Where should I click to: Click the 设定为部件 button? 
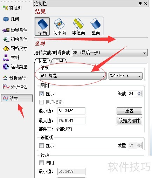click(129, 121)
